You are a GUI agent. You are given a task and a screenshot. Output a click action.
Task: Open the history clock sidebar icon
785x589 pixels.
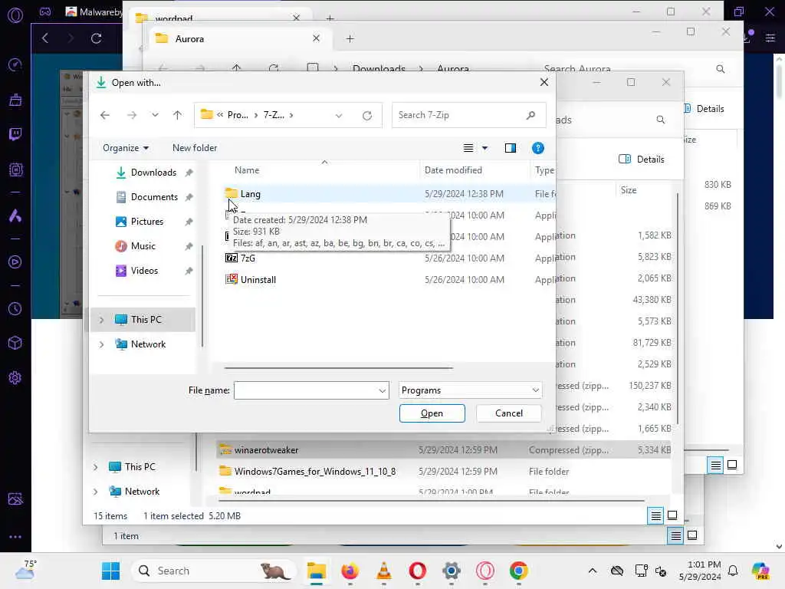pos(15,309)
